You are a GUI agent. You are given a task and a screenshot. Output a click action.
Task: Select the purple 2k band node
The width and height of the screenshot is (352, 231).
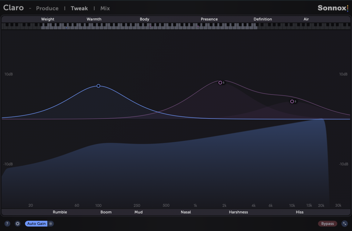(x=220, y=83)
